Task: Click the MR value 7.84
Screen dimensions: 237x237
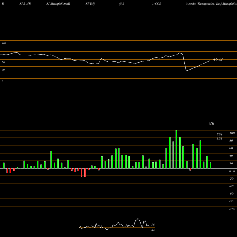Action: coord(219,134)
